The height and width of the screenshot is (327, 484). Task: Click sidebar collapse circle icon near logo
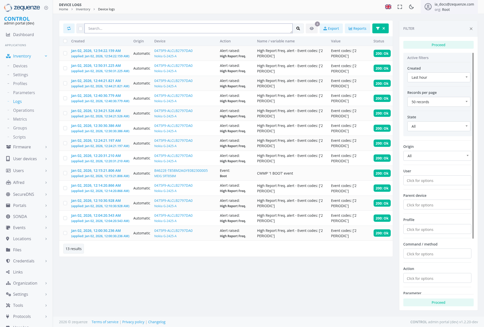(46, 8)
